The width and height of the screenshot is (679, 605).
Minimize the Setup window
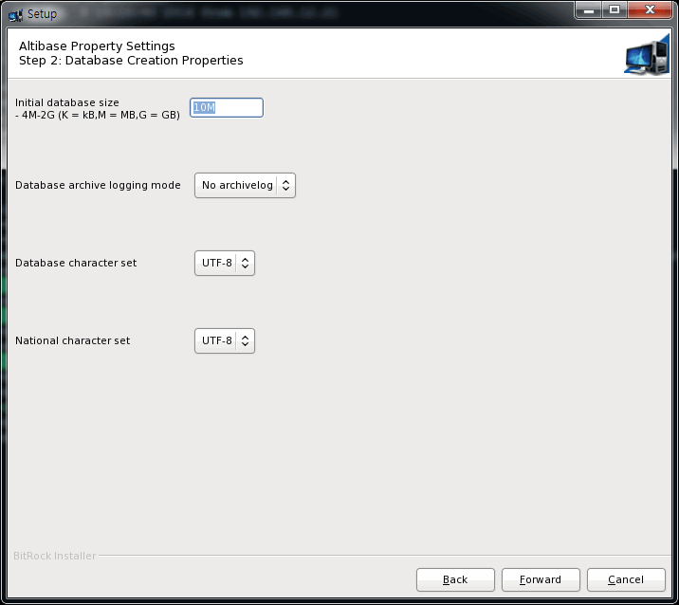tap(588, 11)
